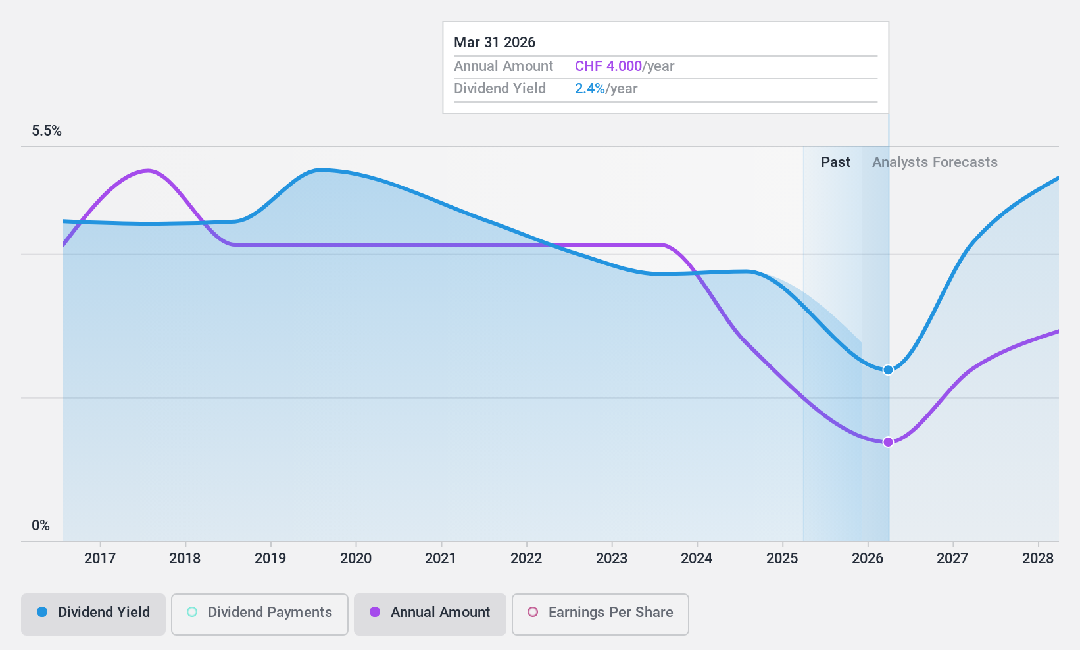Image resolution: width=1080 pixels, height=650 pixels.
Task: Switch to the Past section of chart
Action: tap(835, 162)
